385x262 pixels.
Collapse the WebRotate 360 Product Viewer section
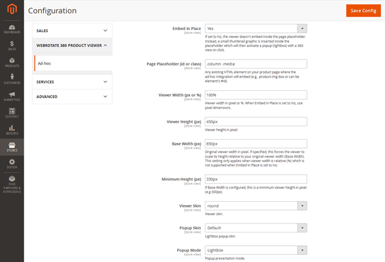click(x=72, y=45)
